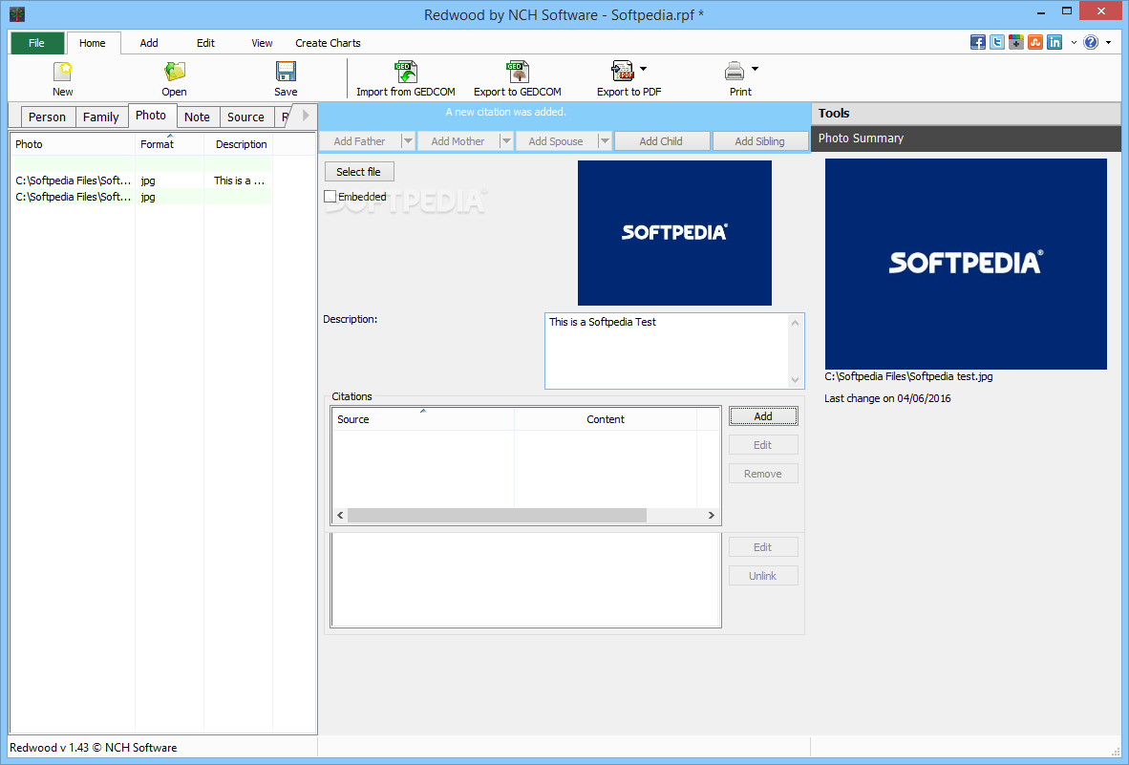The width and height of the screenshot is (1129, 765).
Task: Click the Add Spouse button
Action: coord(556,141)
